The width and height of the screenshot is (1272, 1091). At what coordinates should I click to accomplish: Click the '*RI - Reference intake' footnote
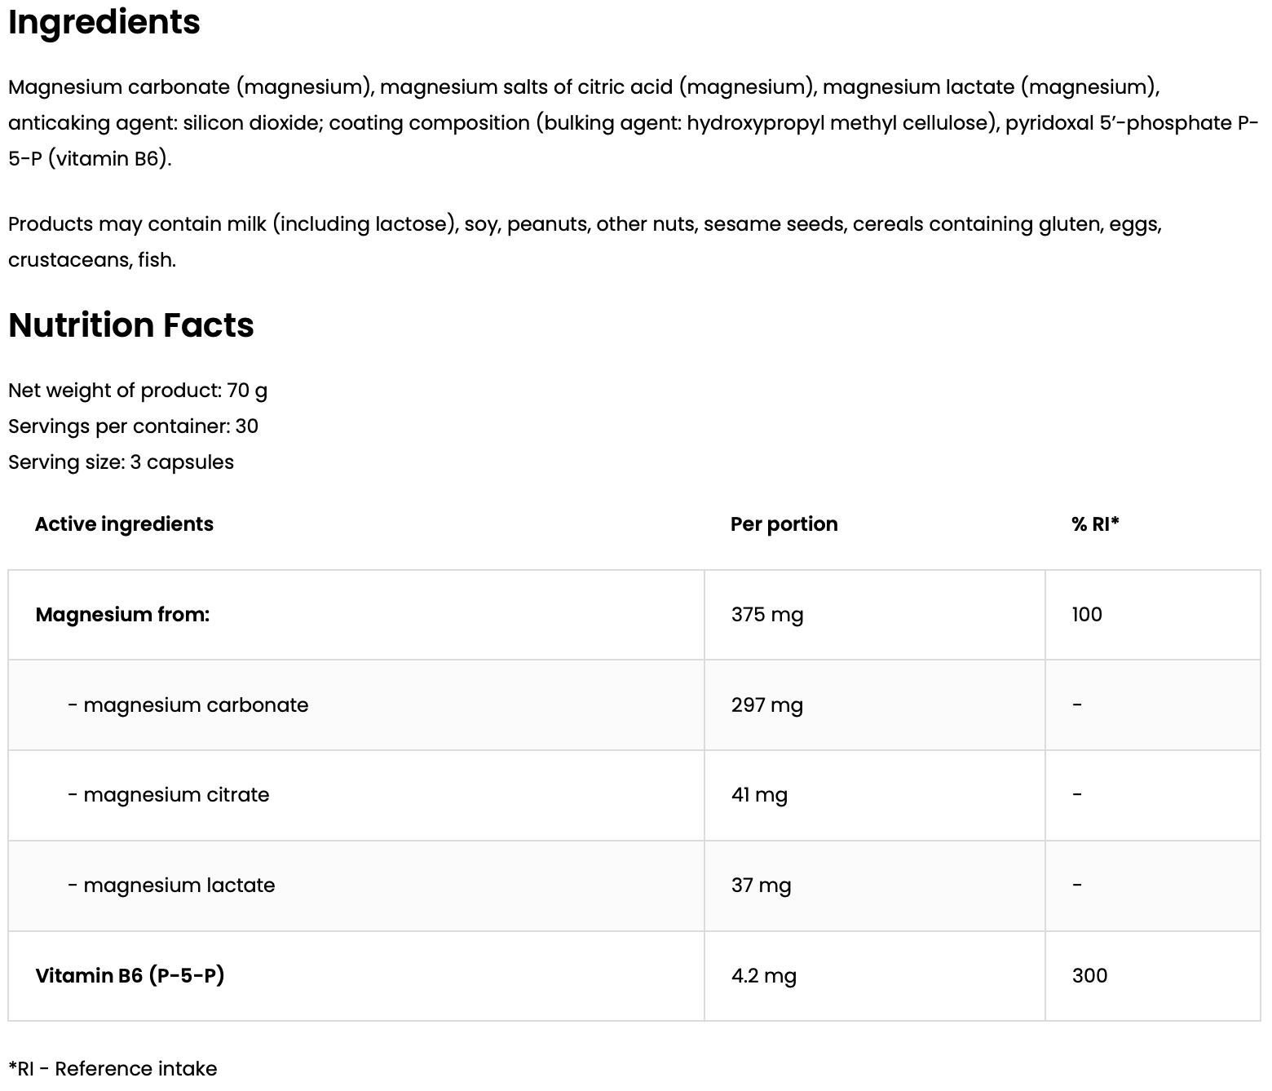[x=113, y=1069]
